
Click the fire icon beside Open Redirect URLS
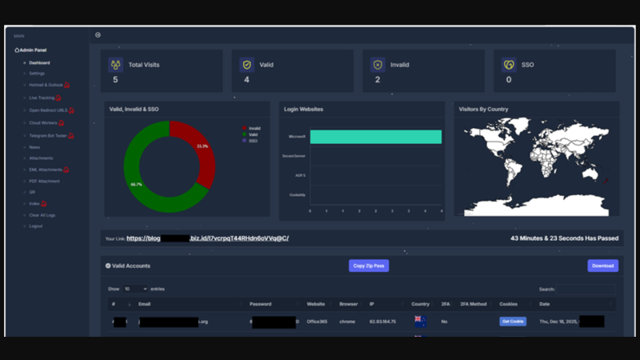[71, 110]
